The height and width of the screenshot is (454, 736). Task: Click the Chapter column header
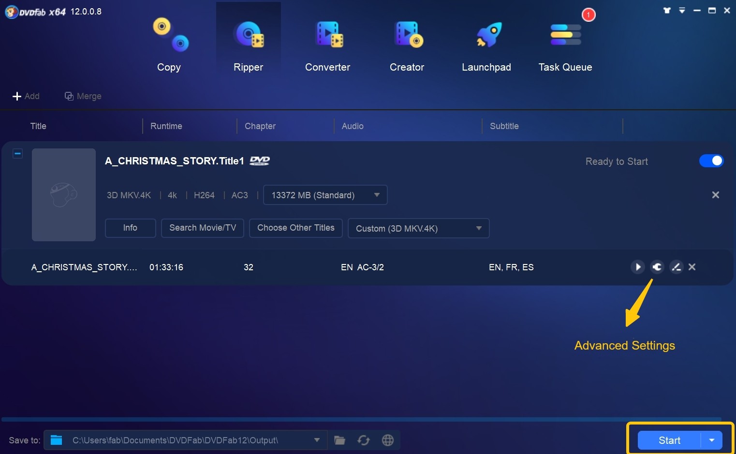click(x=260, y=126)
